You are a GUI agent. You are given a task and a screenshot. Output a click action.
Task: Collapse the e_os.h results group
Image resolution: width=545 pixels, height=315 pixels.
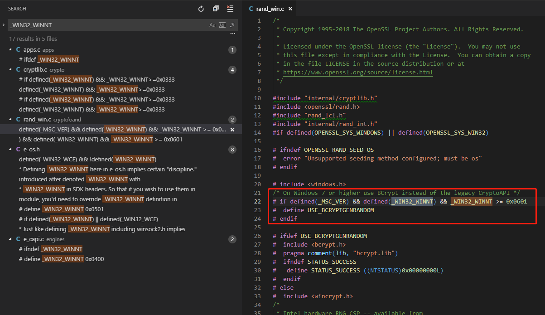11,149
